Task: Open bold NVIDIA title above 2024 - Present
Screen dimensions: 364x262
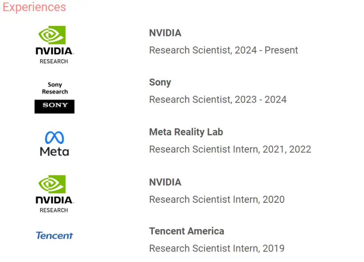Action: (x=165, y=33)
